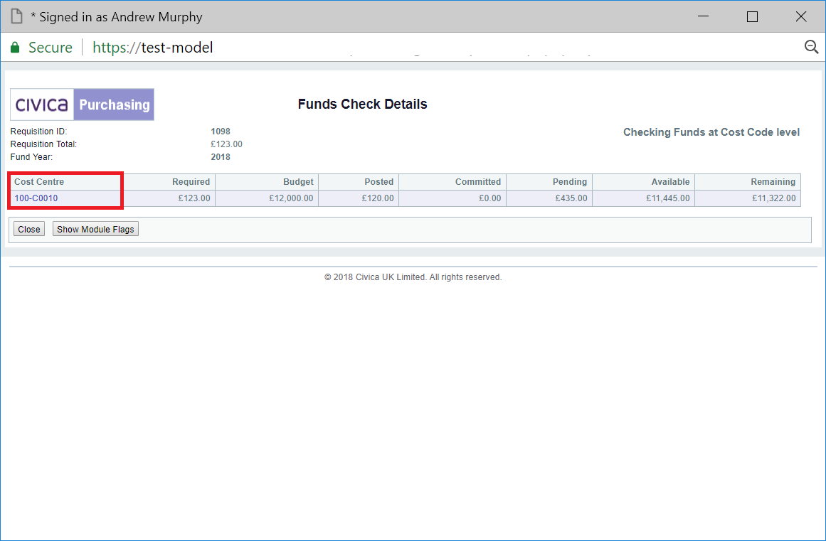Click the Pending value £435.00

click(571, 198)
